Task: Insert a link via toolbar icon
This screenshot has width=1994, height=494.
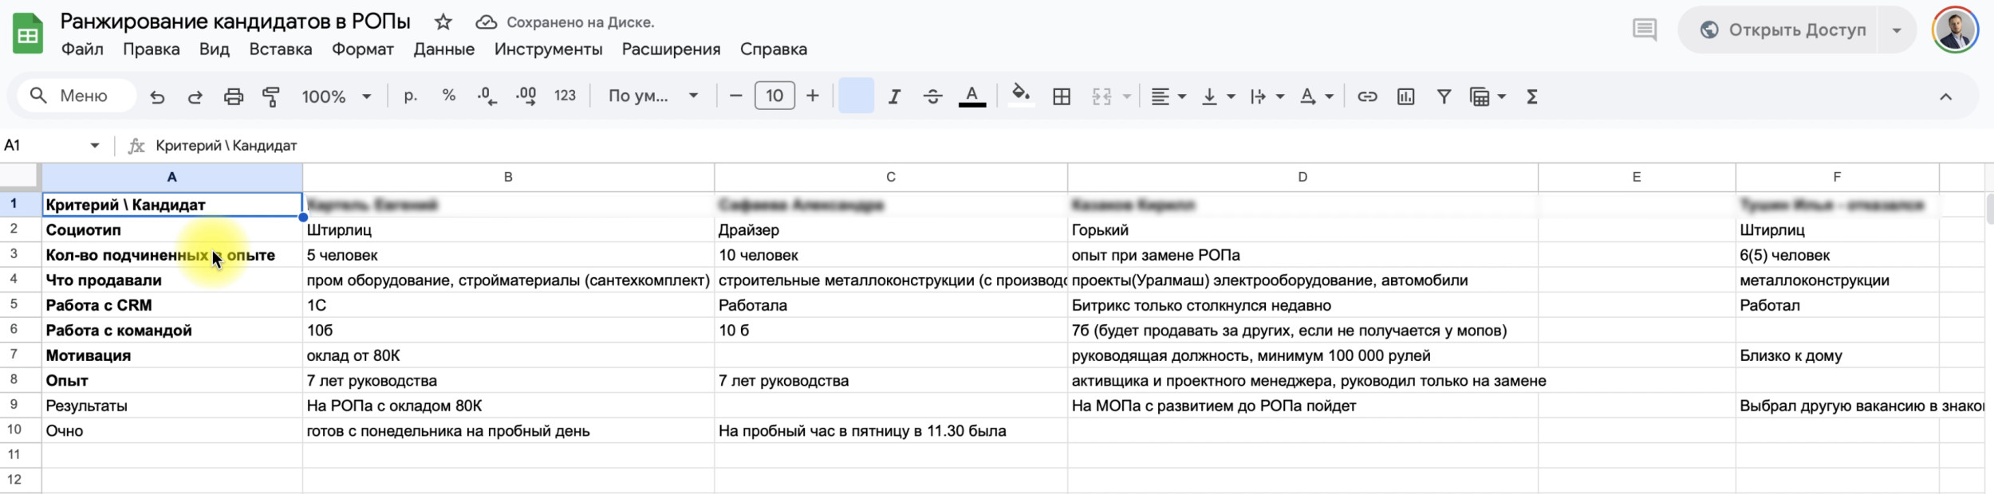Action: coord(1367,96)
